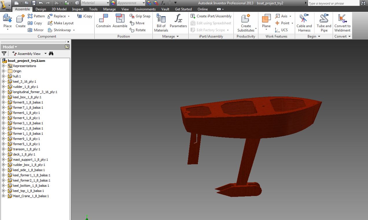Viewport: 368px width, 220px height.
Task: Switch to the 3D Model tab
Action: (59, 9)
